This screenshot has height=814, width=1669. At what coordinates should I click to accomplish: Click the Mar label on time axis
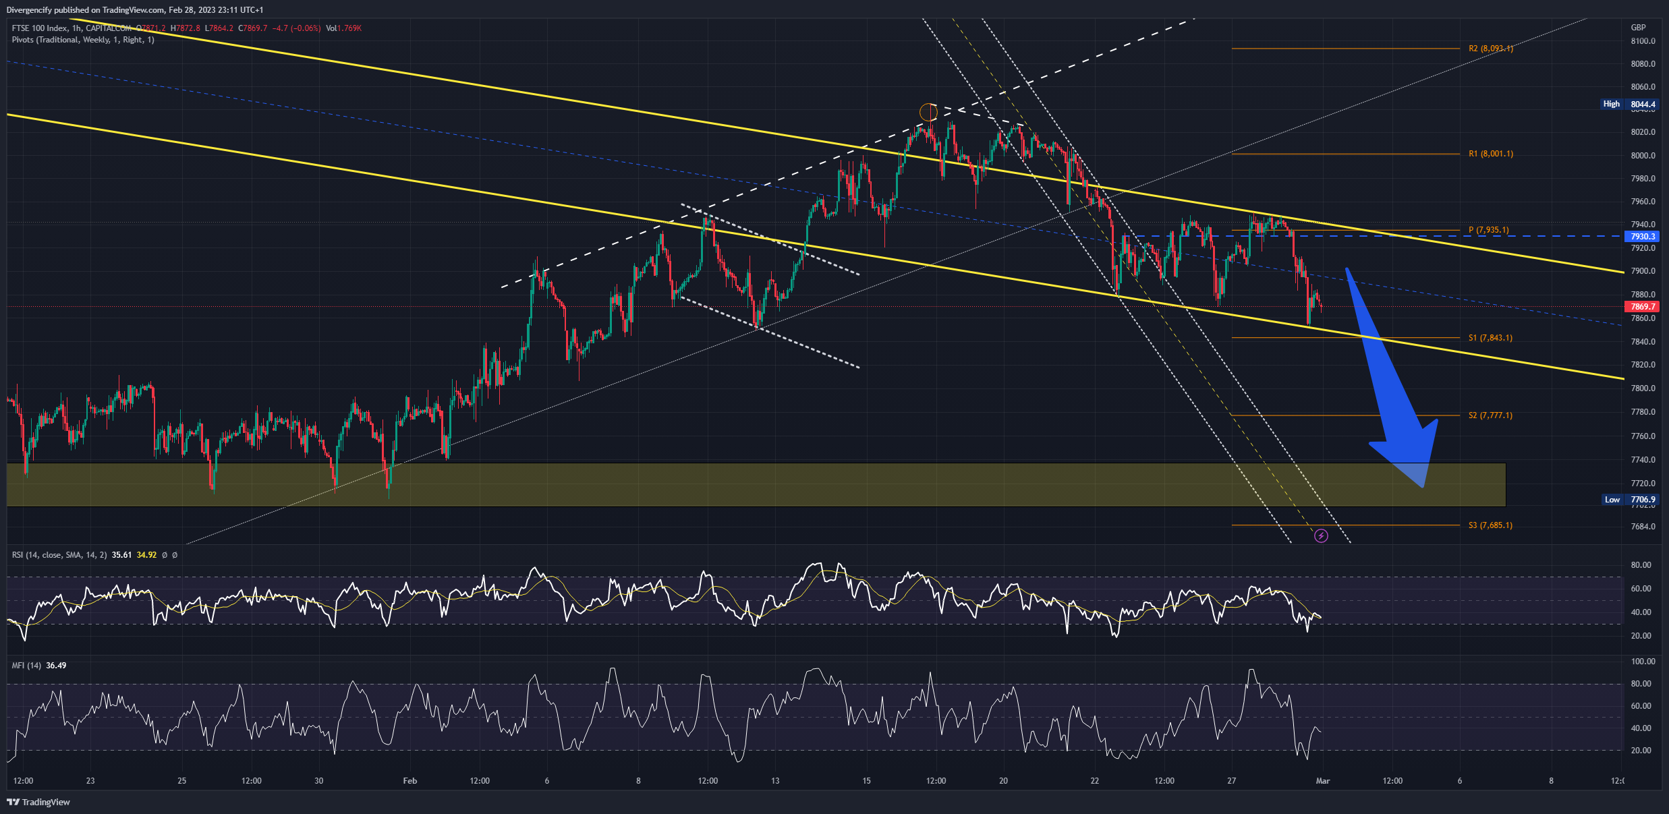click(x=1323, y=781)
